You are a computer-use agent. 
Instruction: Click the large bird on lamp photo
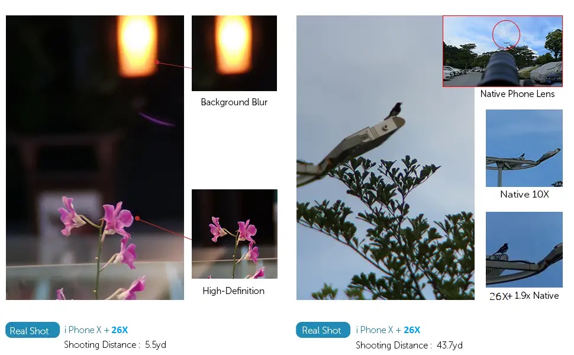[385, 157]
